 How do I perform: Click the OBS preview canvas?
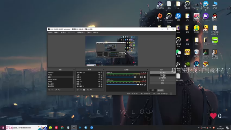111,51
